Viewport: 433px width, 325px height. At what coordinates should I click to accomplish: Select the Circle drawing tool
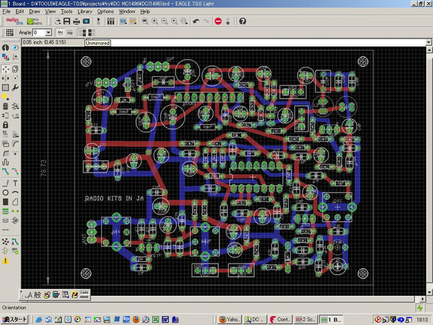click(x=5, y=192)
